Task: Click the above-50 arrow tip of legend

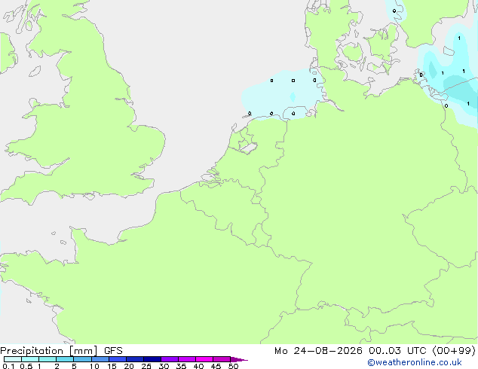Action: 239,359
